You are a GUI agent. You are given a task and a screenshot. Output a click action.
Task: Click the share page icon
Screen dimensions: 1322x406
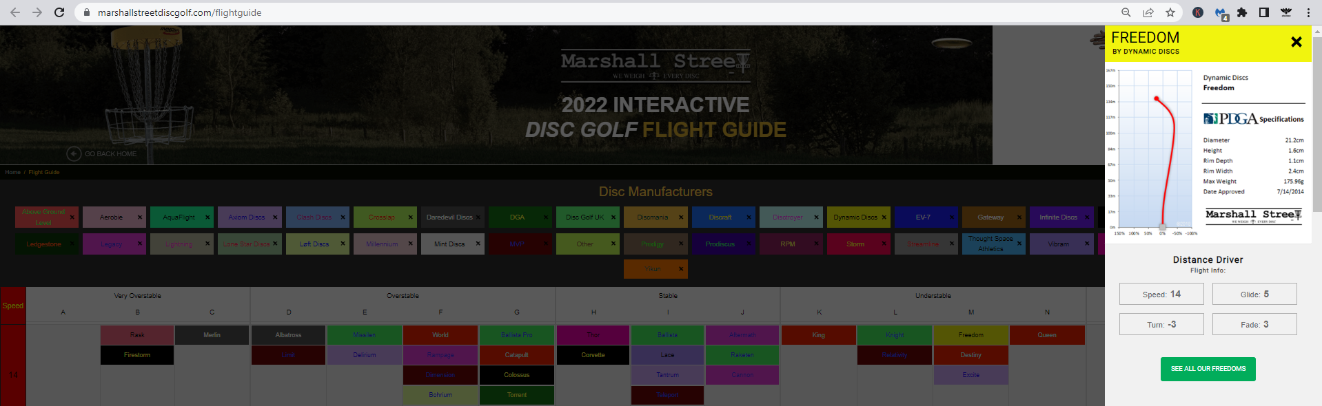(x=1148, y=12)
